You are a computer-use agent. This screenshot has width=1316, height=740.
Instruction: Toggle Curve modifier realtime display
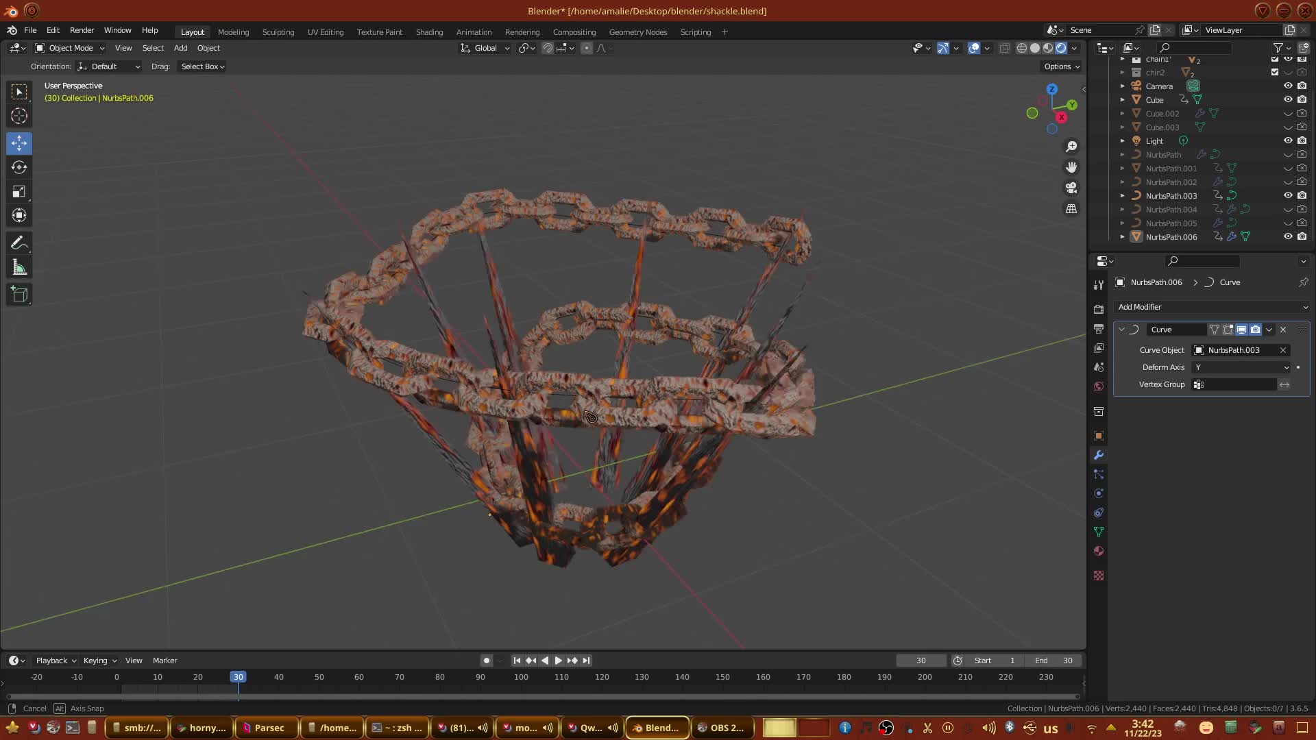tap(1241, 330)
